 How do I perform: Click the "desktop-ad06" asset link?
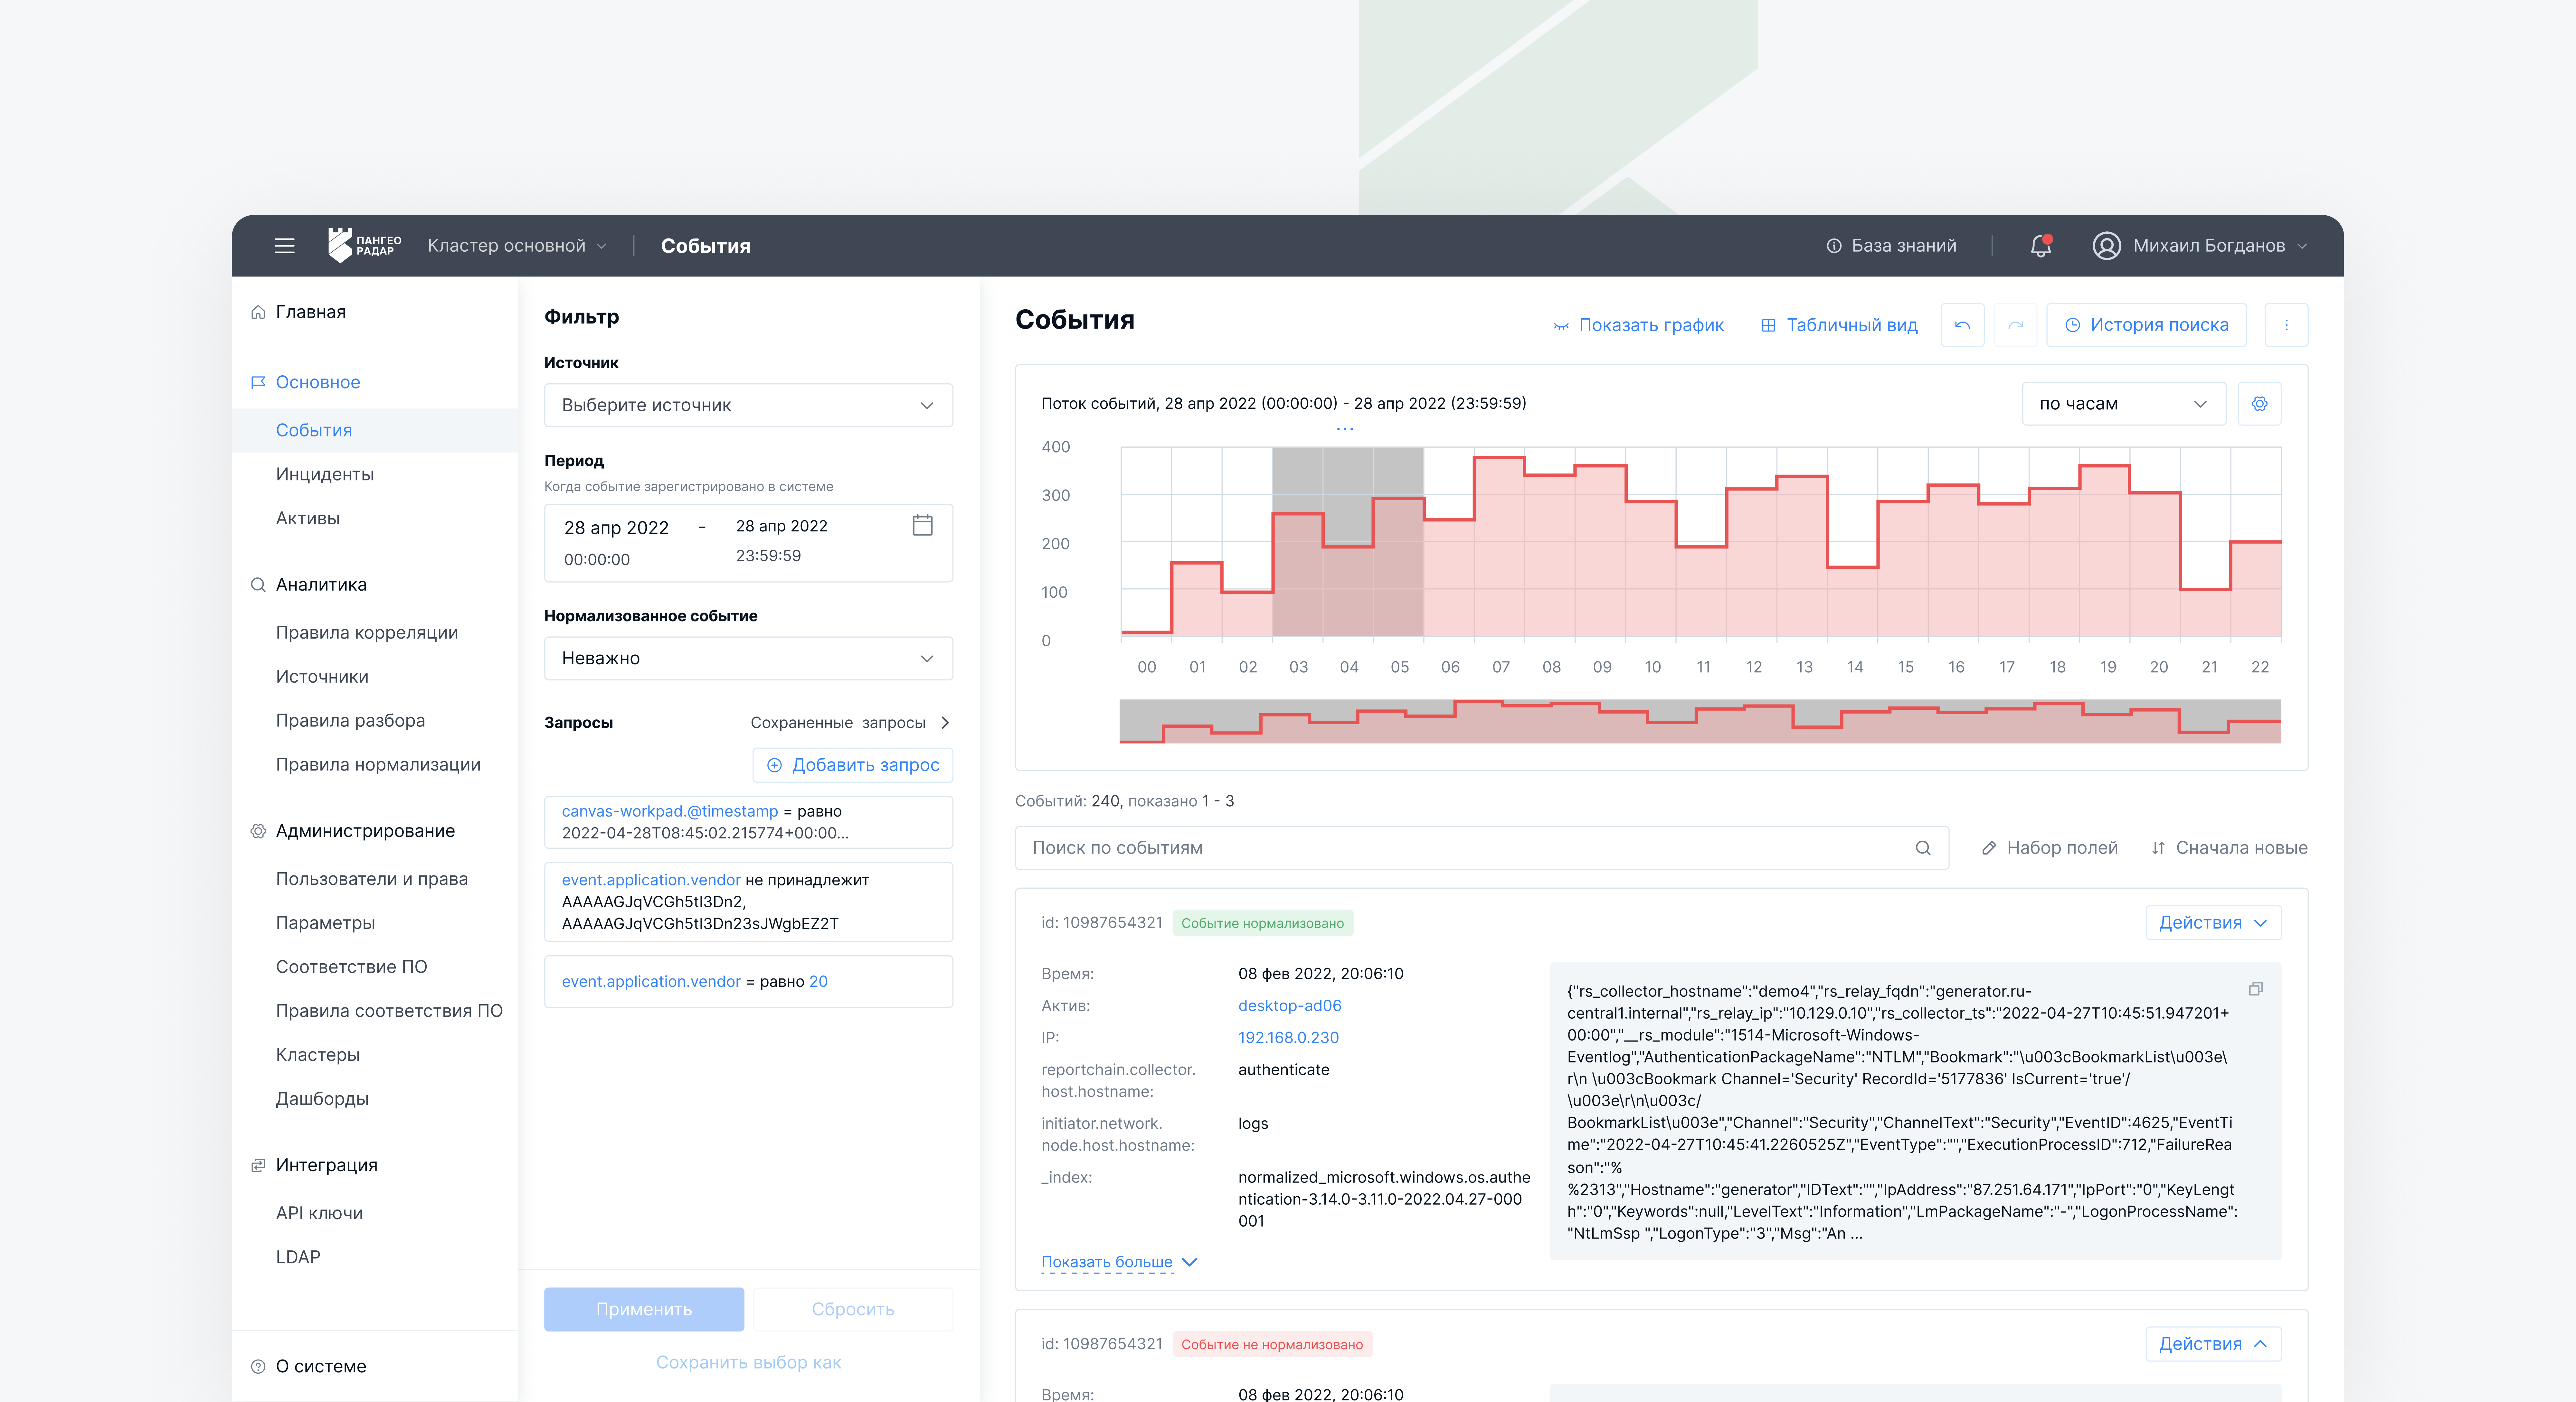[1289, 1005]
